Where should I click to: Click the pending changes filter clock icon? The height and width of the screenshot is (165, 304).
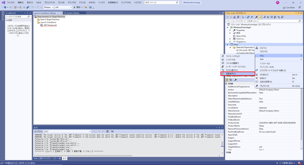tap(243, 17)
